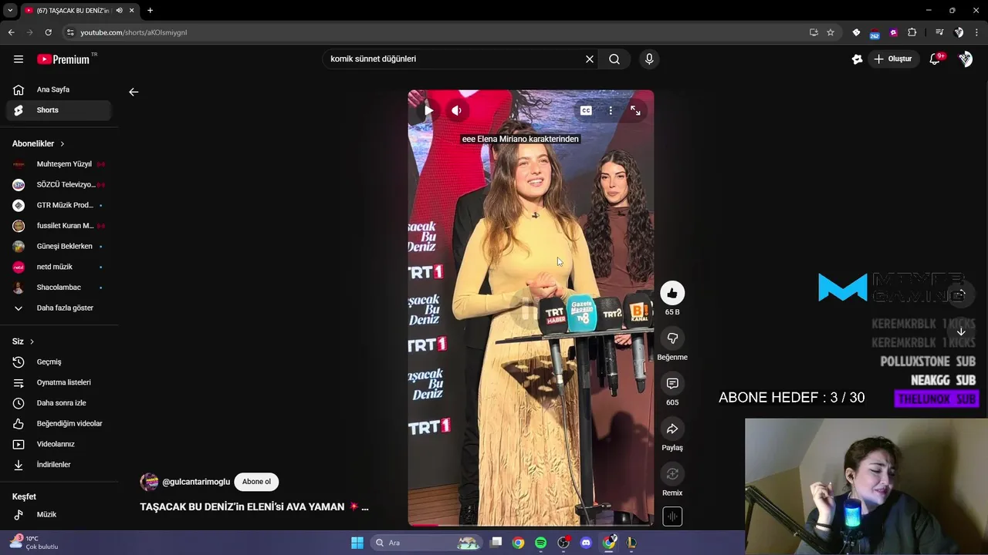
Task: Open League of Legends taskbar icon
Action: pos(631,543)
